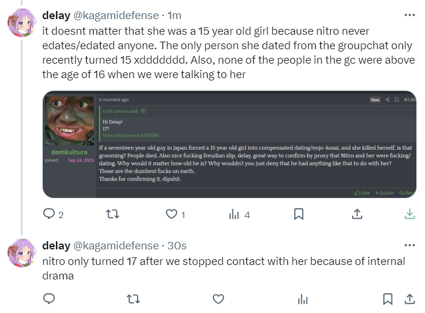The image size is (425, 313).
Task: View analytics showing 4 views
Action: click(x=239, y=214)
